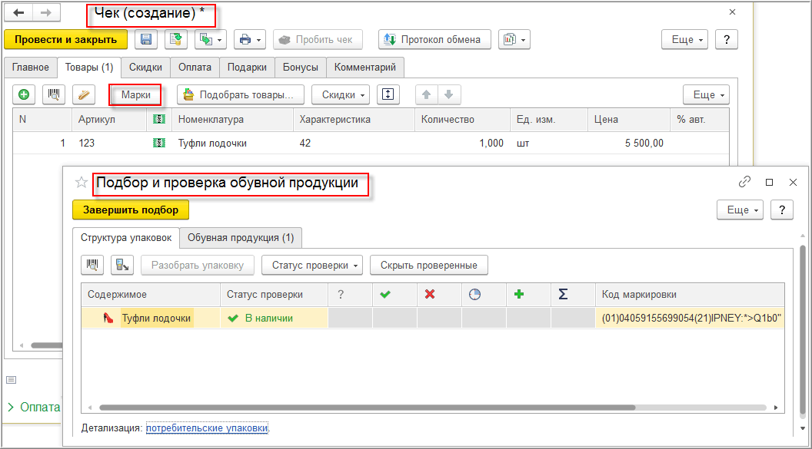Open the Скидки dropdown in goods toolbar

coord(341,94)
